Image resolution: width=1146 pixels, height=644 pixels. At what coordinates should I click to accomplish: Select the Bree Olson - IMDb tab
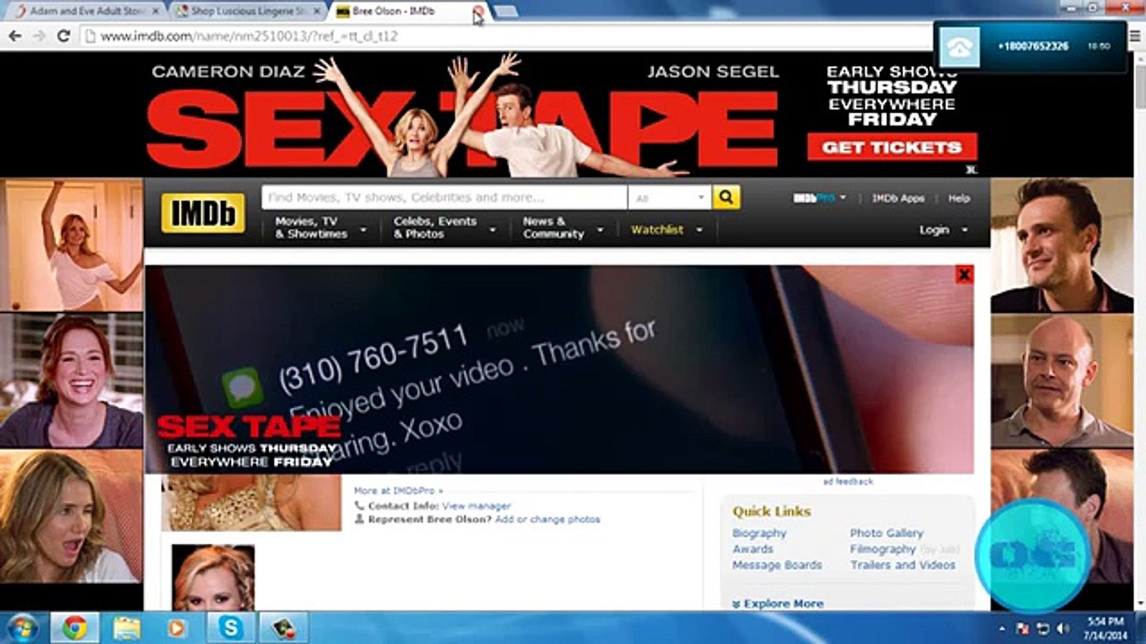click(410, 11)
